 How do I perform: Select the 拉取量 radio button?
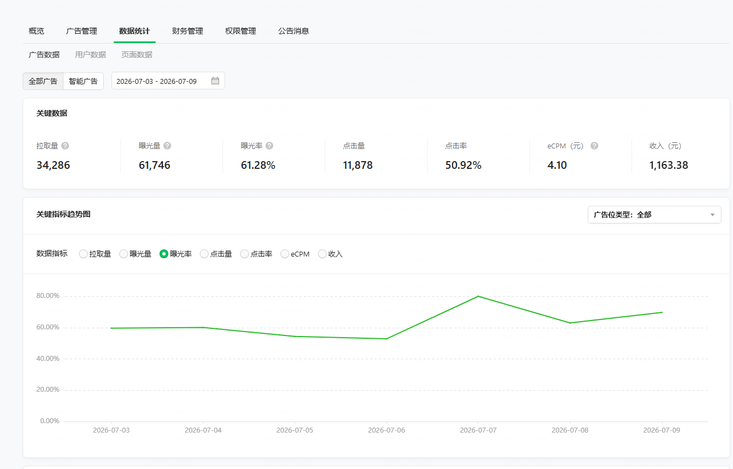83,254
